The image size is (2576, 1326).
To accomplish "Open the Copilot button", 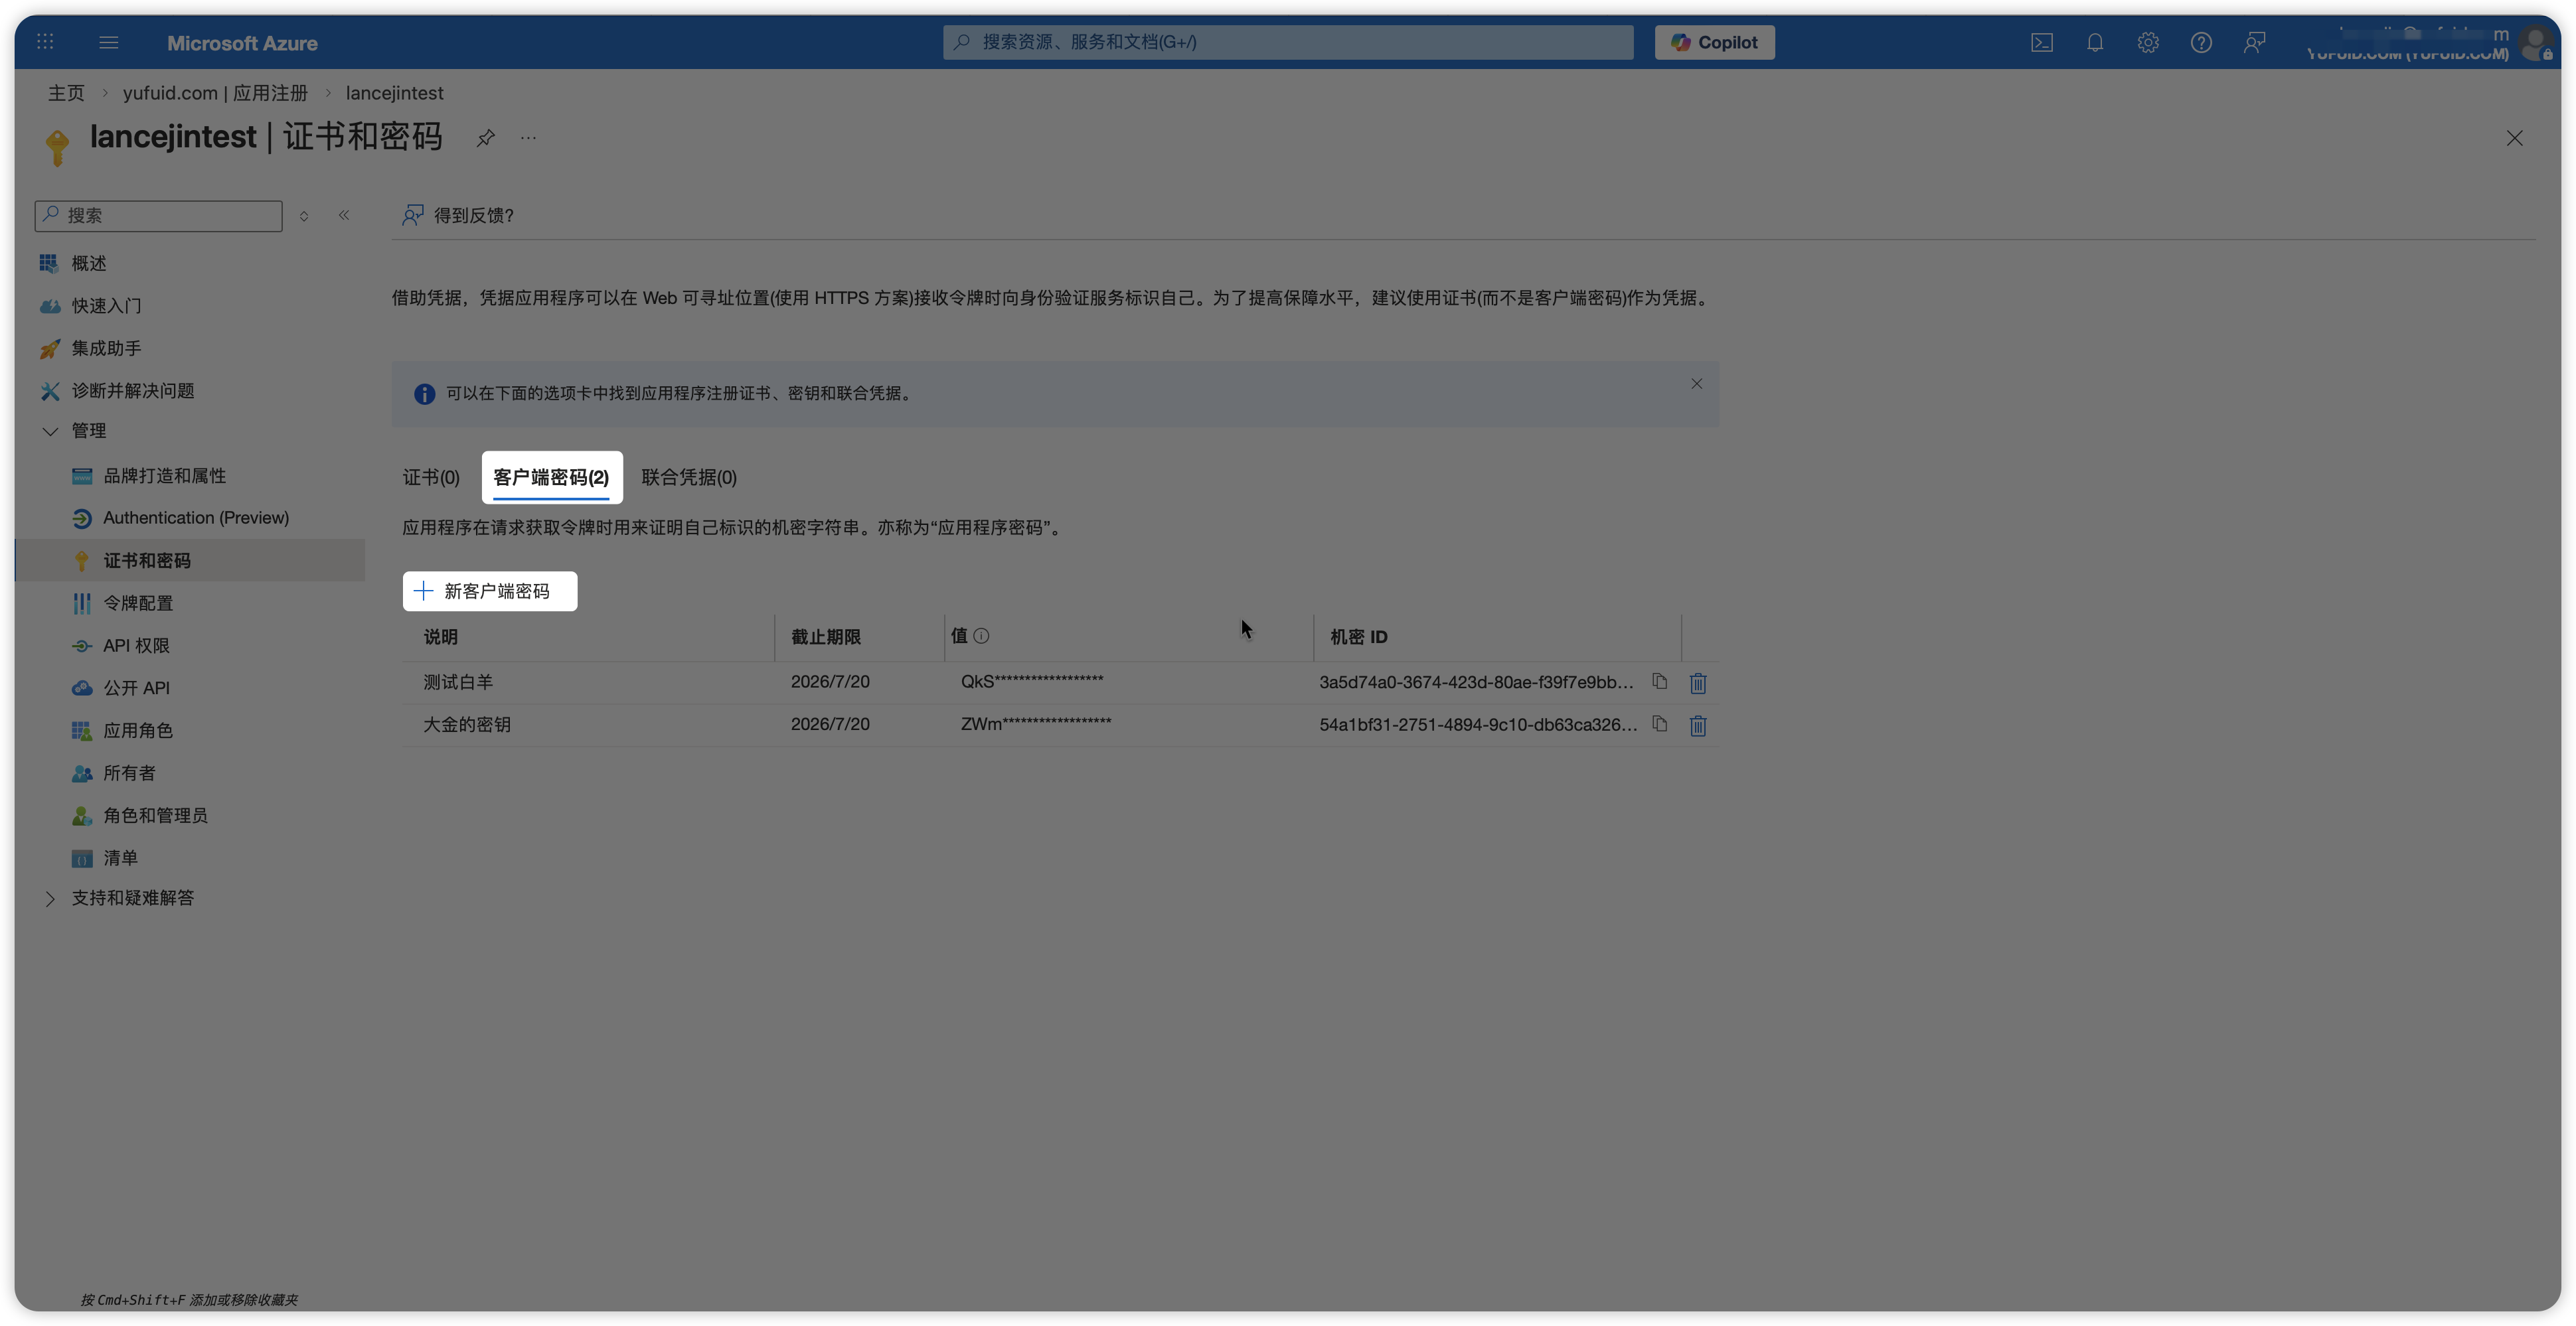I will [x=1714, y=43].
